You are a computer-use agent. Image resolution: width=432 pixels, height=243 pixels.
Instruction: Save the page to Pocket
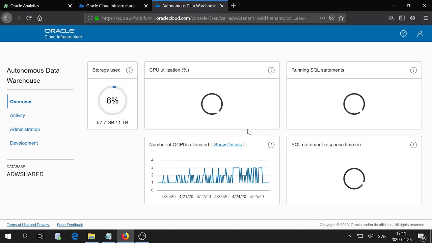pyautogui.click(x=332, y=18)
